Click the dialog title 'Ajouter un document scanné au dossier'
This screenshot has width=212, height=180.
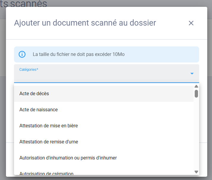(85, 23)
